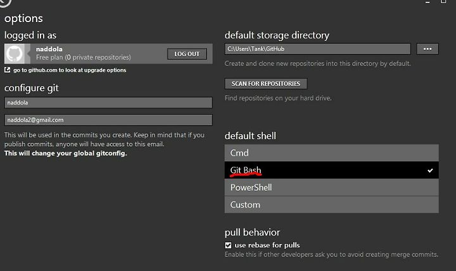Click the GitHub avatar for naddola
The height and width of the screenshot is (271, 456).
pyautogui.click(x=15, y=54)
